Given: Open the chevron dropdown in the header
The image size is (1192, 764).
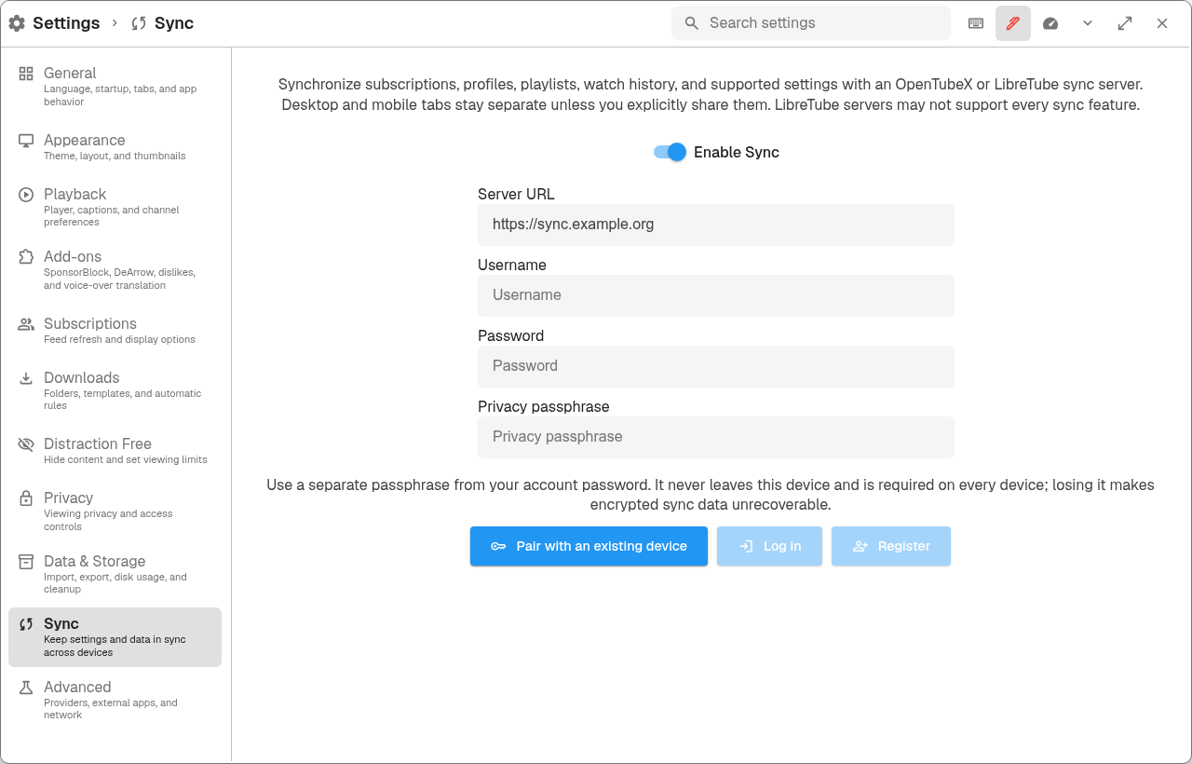Looking at the screenshot, I should [x=1088, y=23].
